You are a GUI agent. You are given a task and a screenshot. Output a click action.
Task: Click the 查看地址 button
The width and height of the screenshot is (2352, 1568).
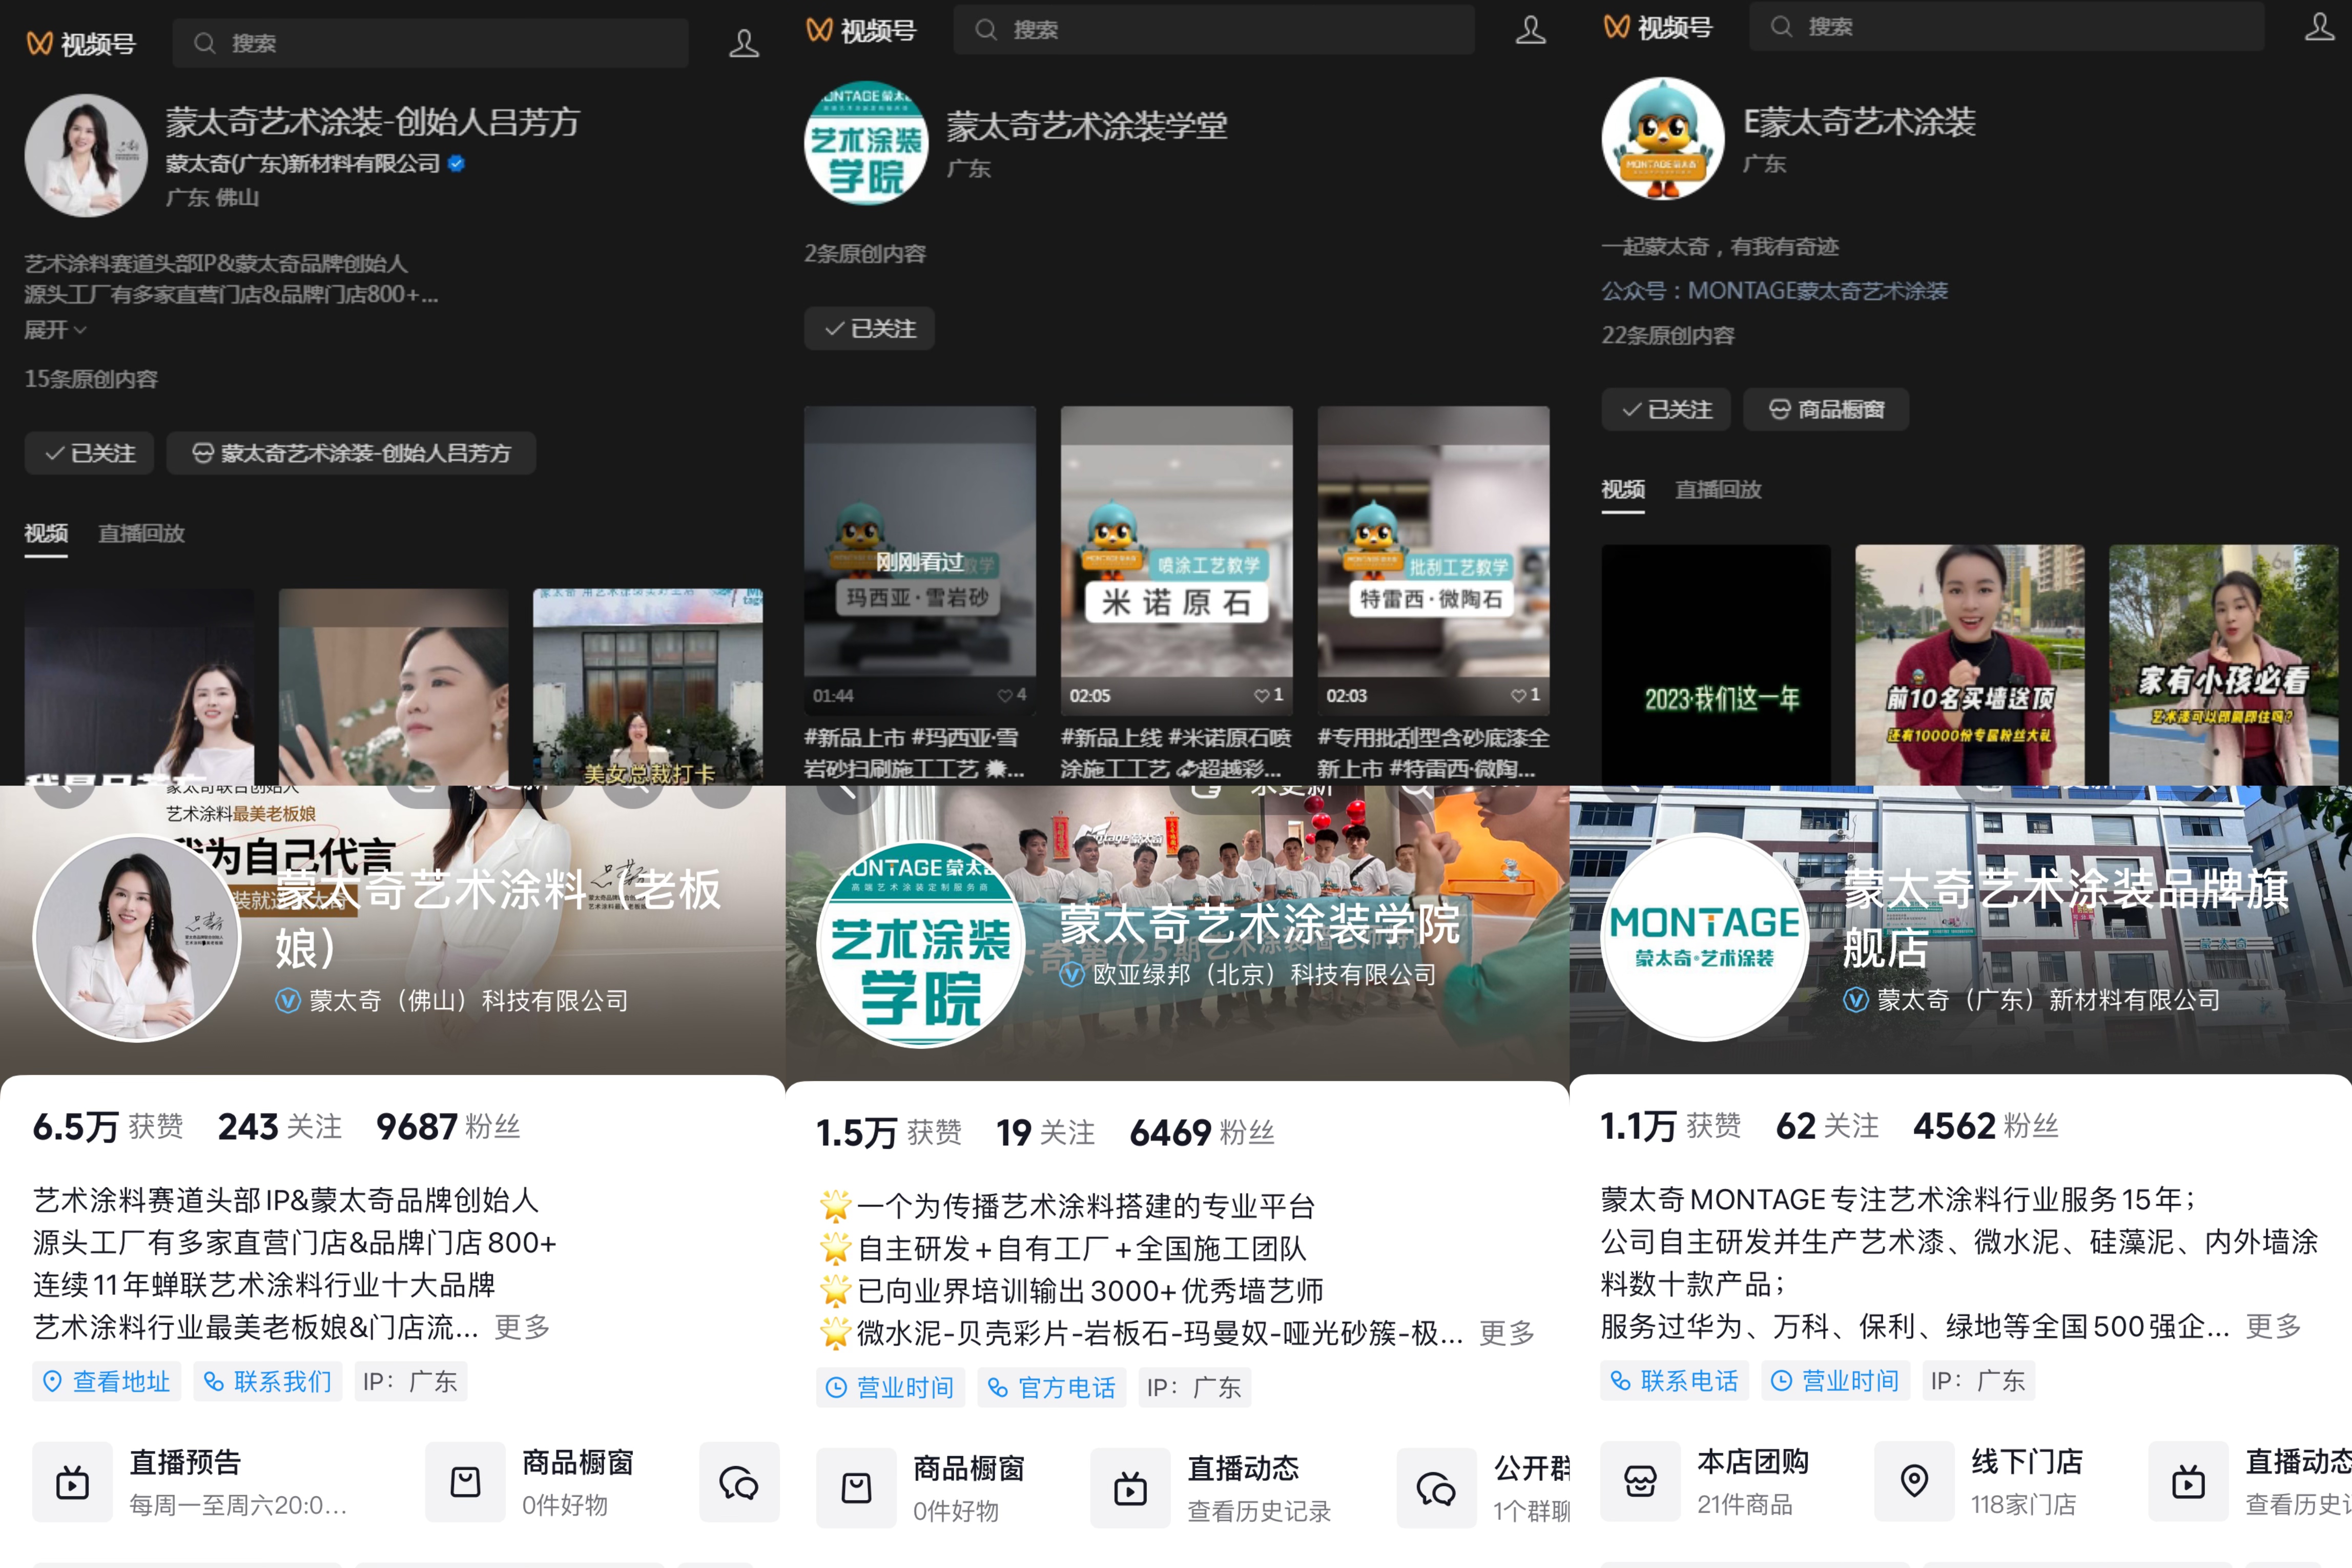[107, 1381]
